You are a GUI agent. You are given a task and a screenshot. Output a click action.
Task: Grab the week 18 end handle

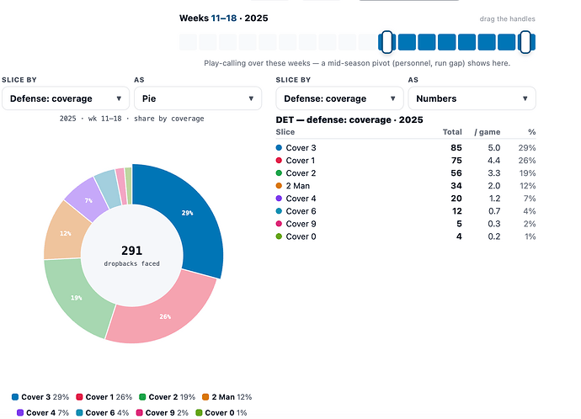click(x=525, y=42)
